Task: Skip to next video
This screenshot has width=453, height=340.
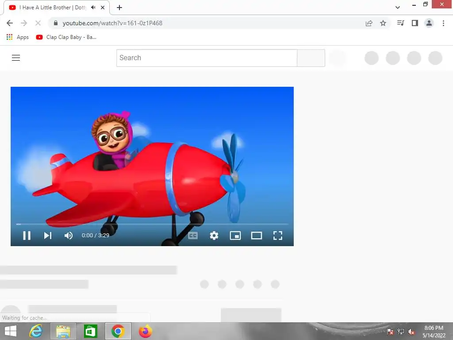Action: click(48, 236)
